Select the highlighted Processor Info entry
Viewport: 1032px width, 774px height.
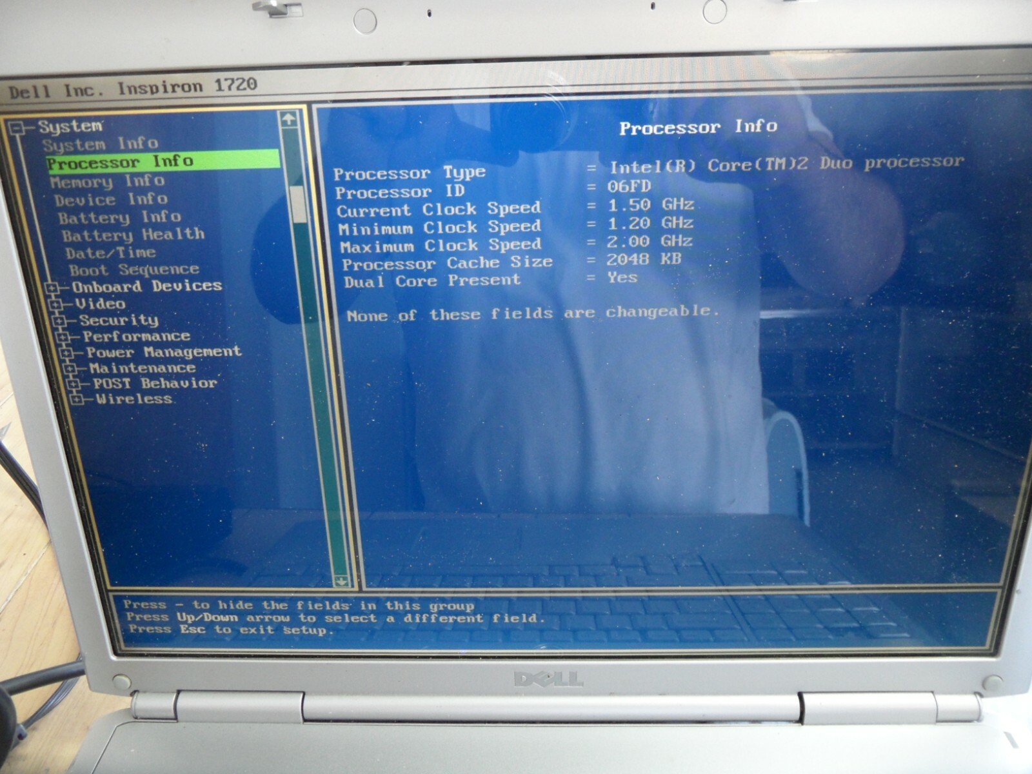[x=163, y=161]
